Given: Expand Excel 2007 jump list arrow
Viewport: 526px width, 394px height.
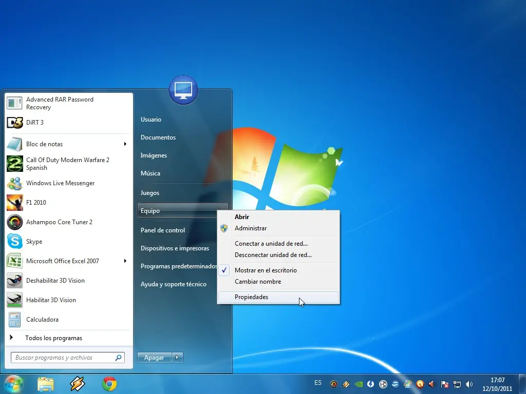Looking at the screenshot, I should tap(125, 261).
